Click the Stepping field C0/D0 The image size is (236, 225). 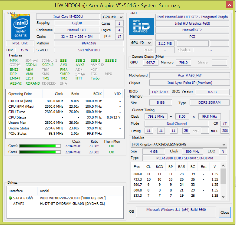77,23
